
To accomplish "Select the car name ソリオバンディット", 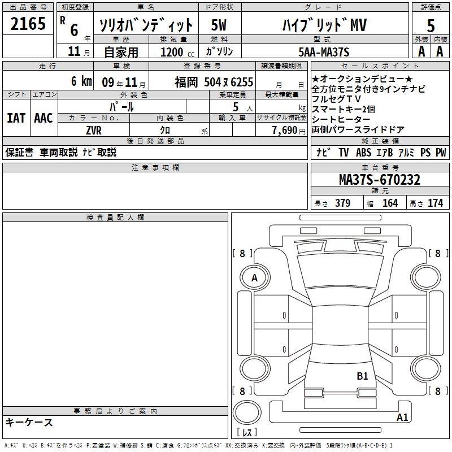I will pos(146,24).
